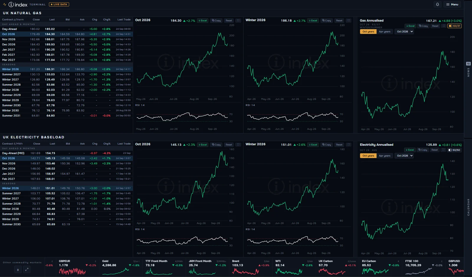Export gas Oct 2026 chart to Excel

pos(202,21)
